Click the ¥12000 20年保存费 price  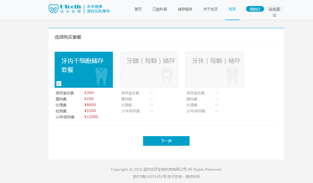(91, 117)
